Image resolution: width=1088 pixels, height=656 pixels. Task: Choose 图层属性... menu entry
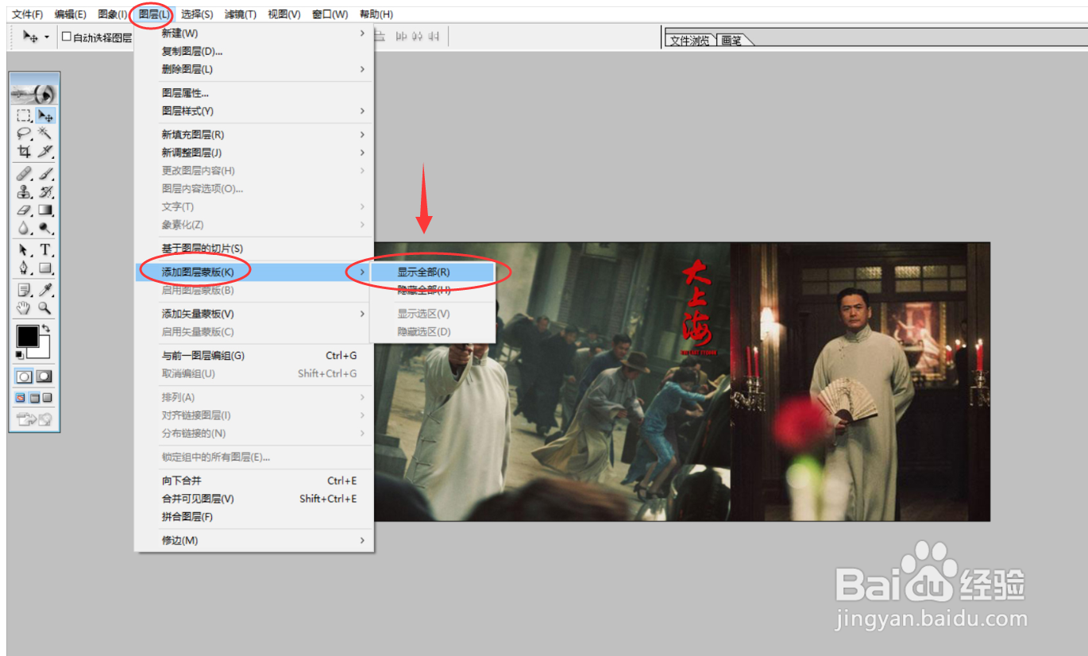click(x=254, y=93)
